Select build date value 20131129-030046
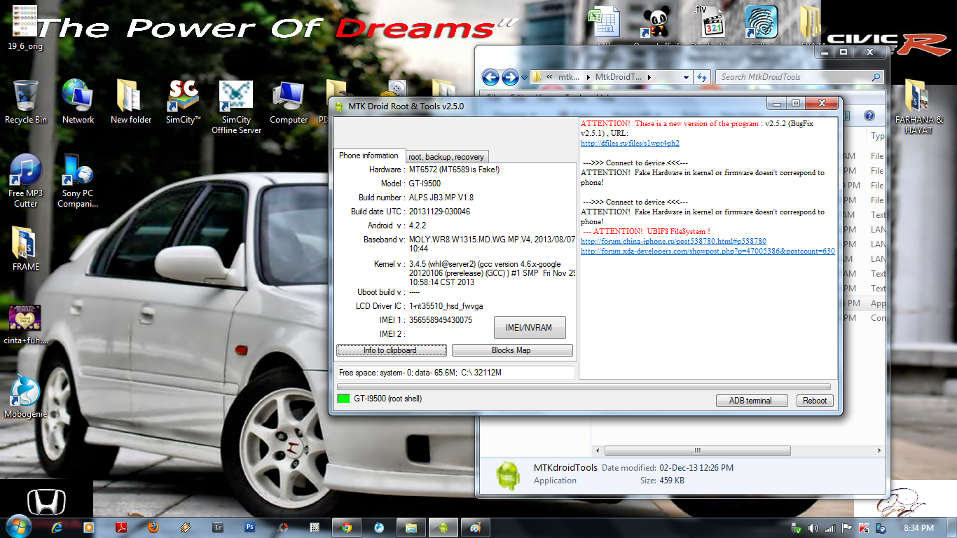The width and height of the screenshot is (957, 538). click(x=439, y=212)
